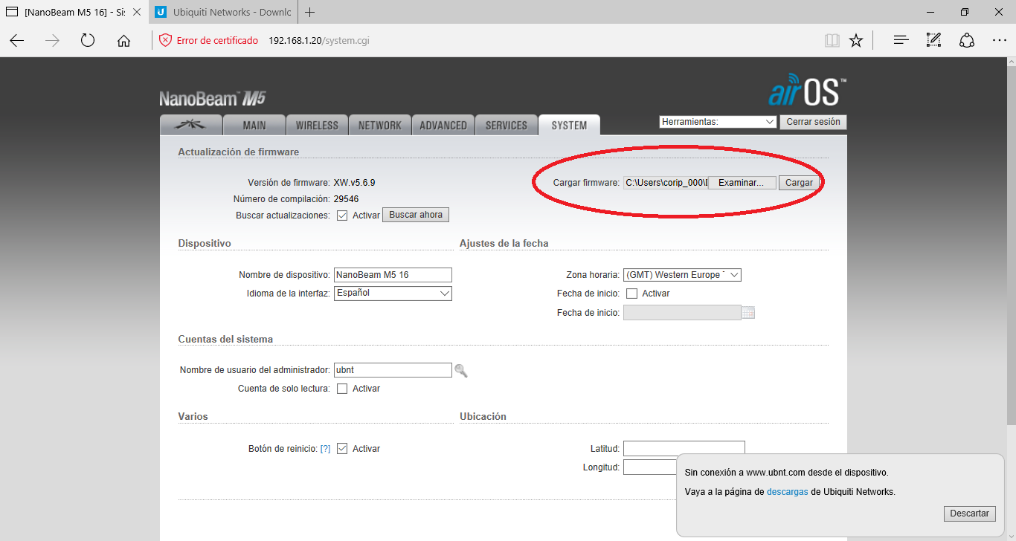Image resolution: width=1016 pixels, height=541 pixels.
Task: Switch to the WIRELESS tab
Action: (317, 125)
